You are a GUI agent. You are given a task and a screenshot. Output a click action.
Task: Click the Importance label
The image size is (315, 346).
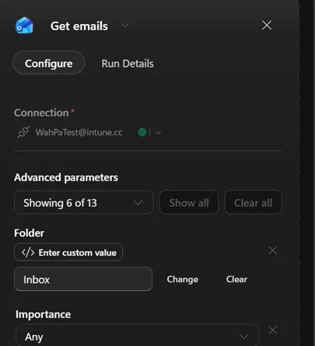43,314
